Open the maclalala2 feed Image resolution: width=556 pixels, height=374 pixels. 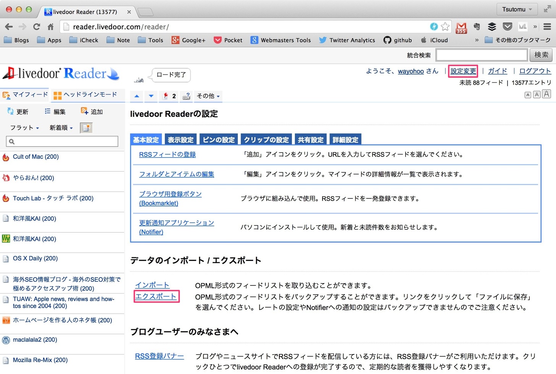(x=35, y=340)
